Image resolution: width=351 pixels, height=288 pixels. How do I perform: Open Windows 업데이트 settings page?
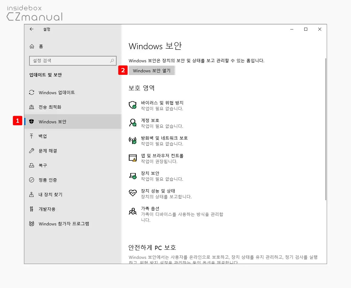pos(73,92)
